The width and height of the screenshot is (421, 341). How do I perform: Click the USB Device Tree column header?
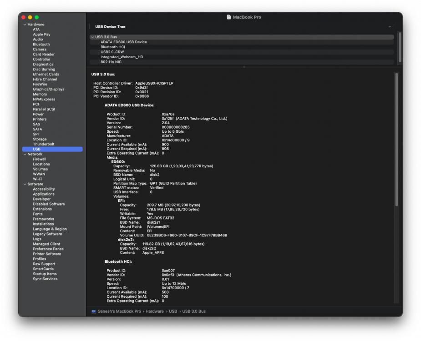110,26
